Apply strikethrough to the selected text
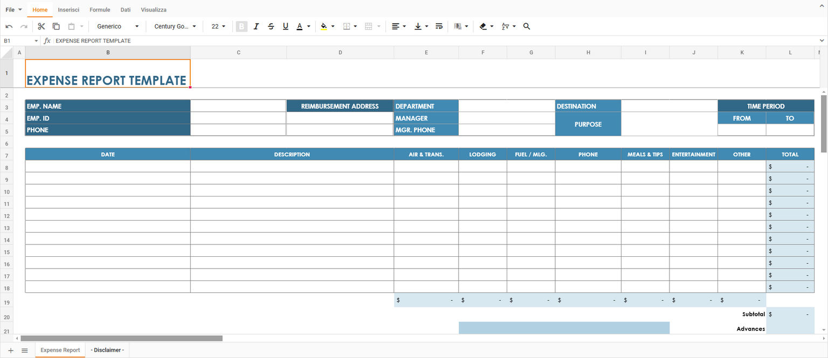 (271, 26)
